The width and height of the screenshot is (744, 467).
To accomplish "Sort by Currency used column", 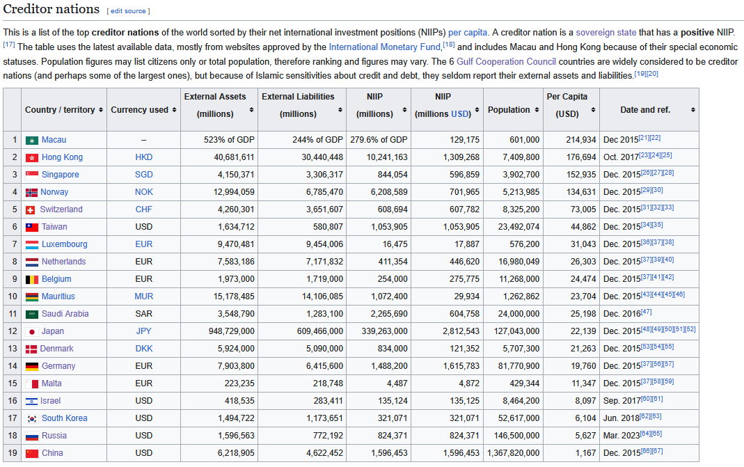I will click(175, 110).
